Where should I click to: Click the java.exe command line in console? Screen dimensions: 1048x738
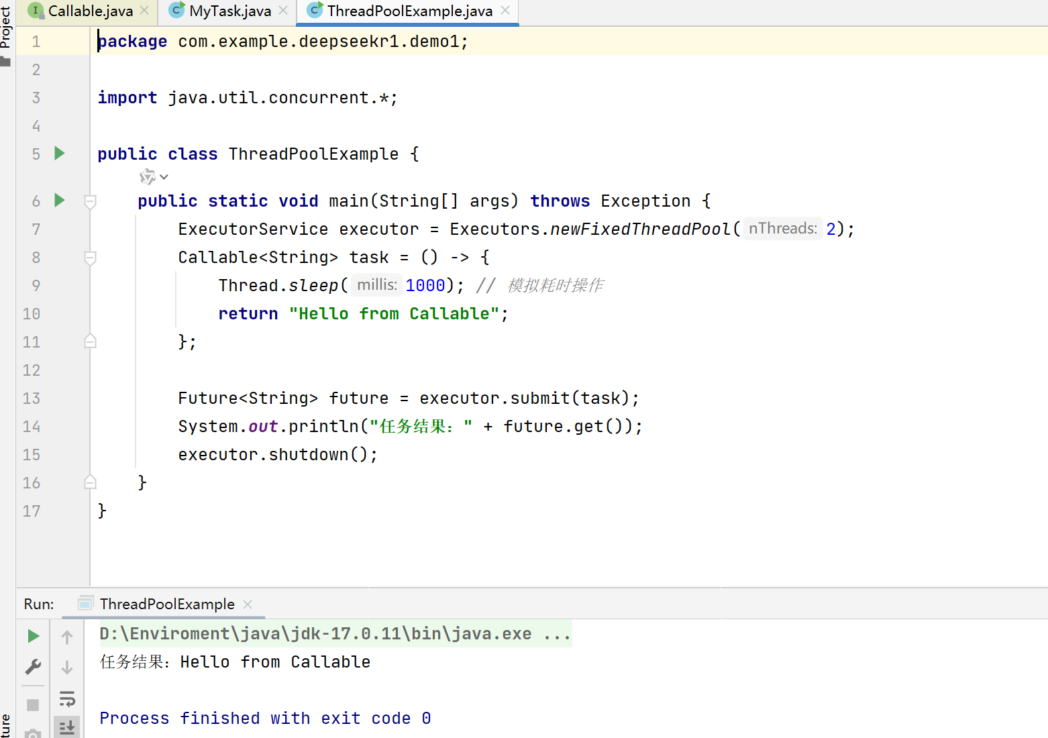(x=335, y=634)
